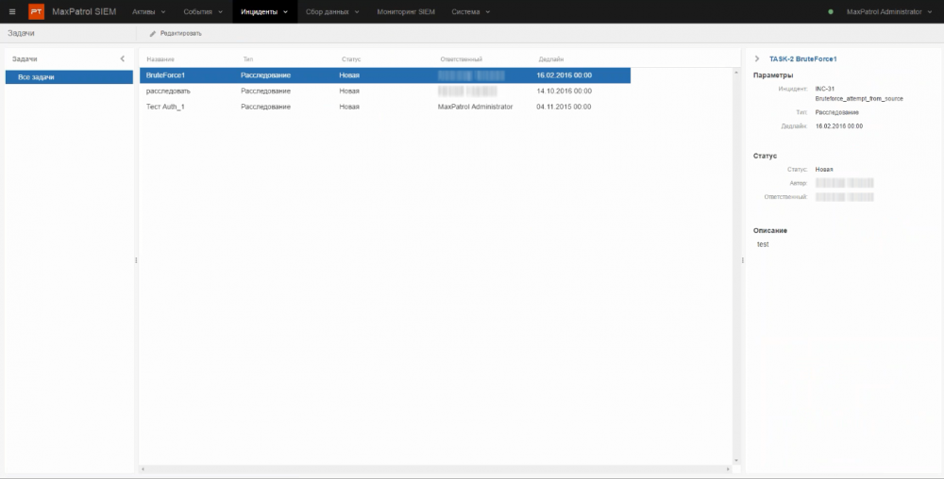The width and height of the screenshot is (944, 479).
Task: Click the green status indicator dot
Action: (831, 11)
